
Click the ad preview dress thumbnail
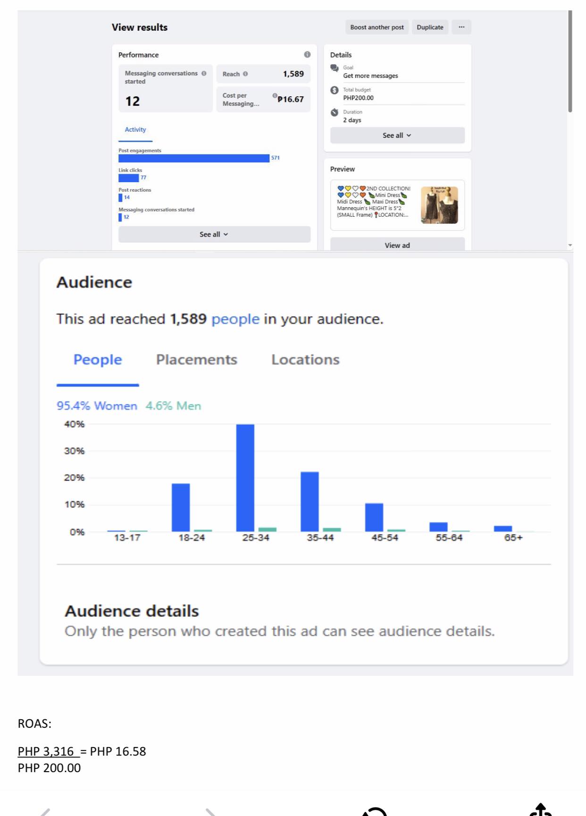439,205
